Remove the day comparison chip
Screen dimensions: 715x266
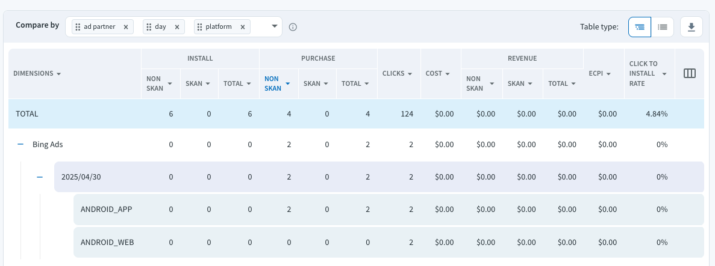(x=177, y=27)
